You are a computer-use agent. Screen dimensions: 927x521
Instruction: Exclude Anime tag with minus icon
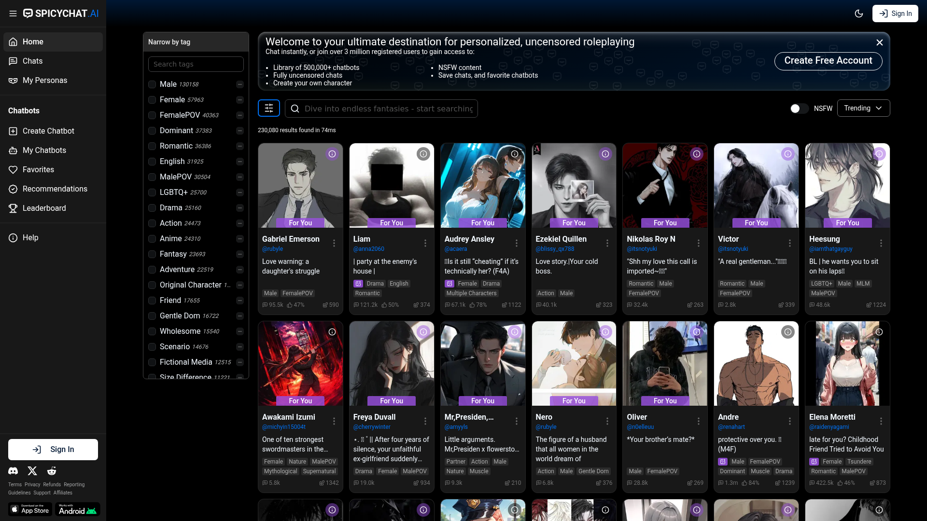pos(240,239)
